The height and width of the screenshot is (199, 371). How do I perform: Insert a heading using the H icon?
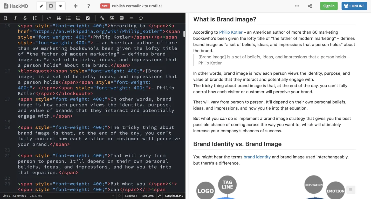35,18
